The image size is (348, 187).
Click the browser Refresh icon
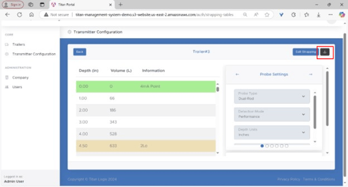20,15
